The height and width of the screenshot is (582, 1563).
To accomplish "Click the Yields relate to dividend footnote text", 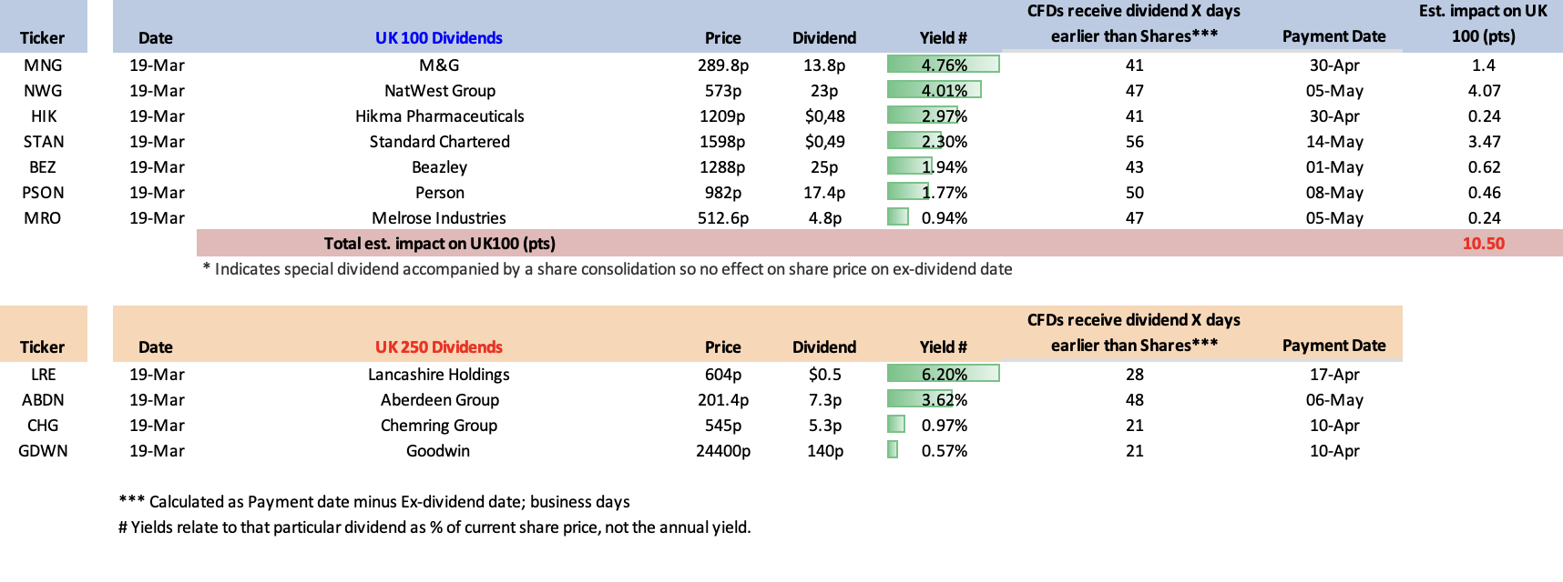I will click(434, 527).
